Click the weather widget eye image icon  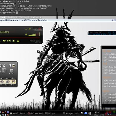coord(14,65)
